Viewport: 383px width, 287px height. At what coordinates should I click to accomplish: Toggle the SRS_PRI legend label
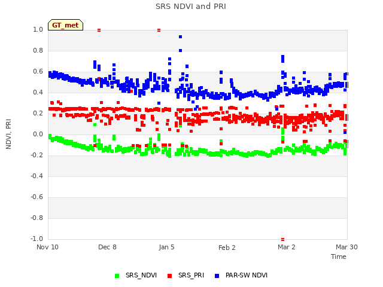point(191,275)
